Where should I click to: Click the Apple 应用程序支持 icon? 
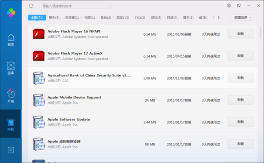click(x=39, y=144)
